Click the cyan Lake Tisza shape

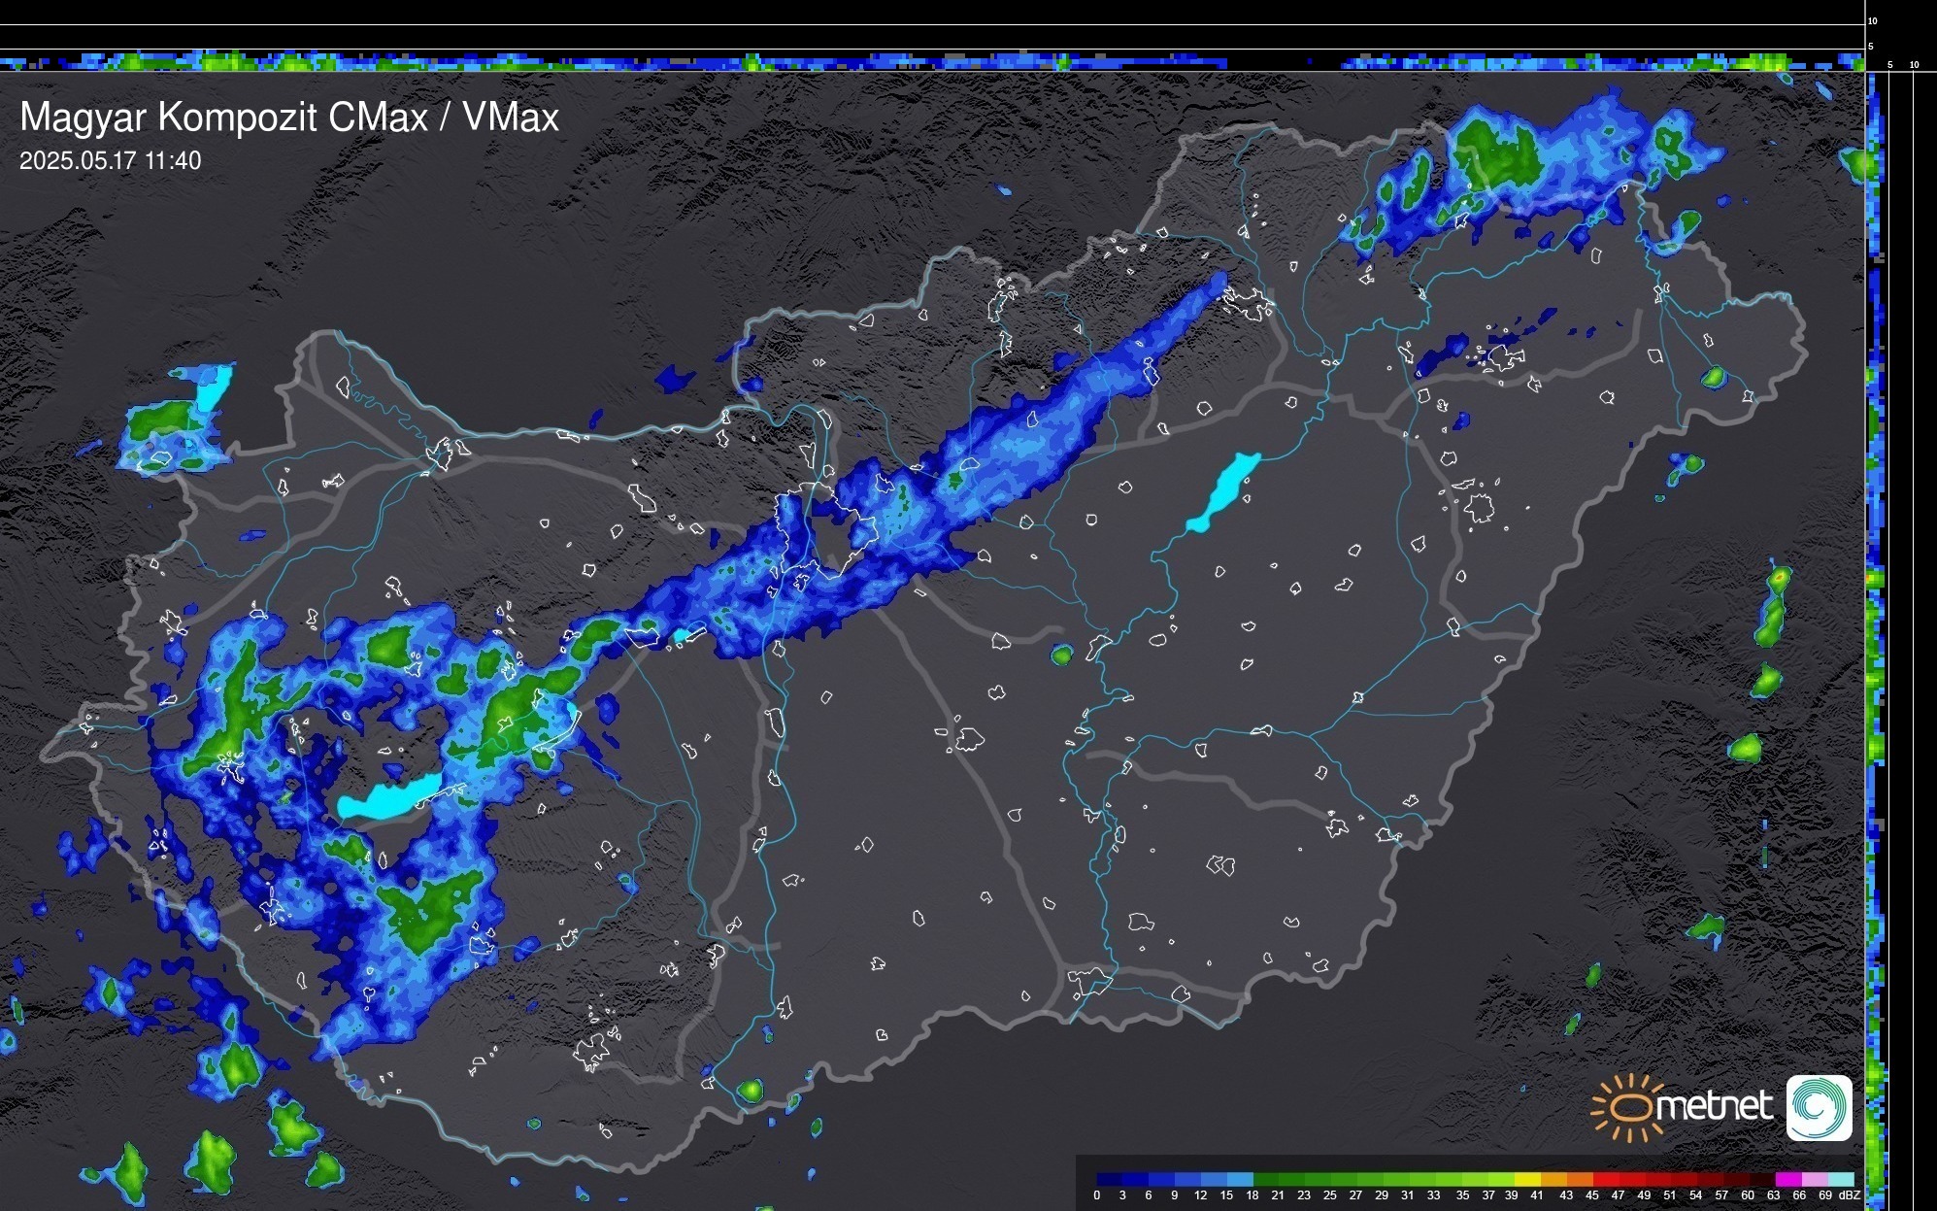coord(1225,489)
